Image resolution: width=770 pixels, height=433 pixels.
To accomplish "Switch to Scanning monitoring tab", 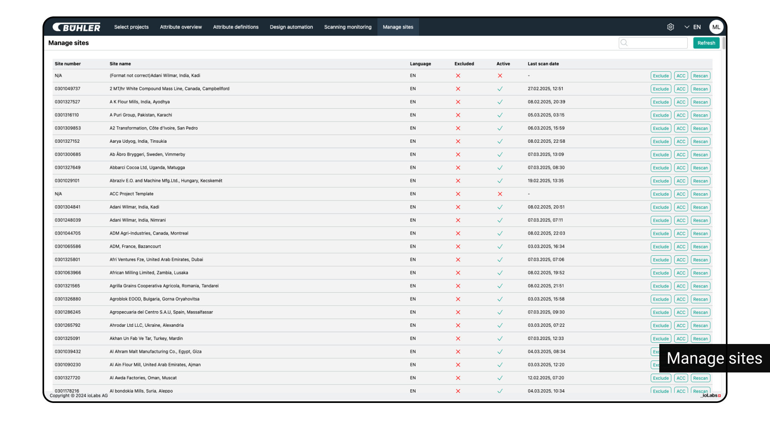I will (x=348, y=27).
